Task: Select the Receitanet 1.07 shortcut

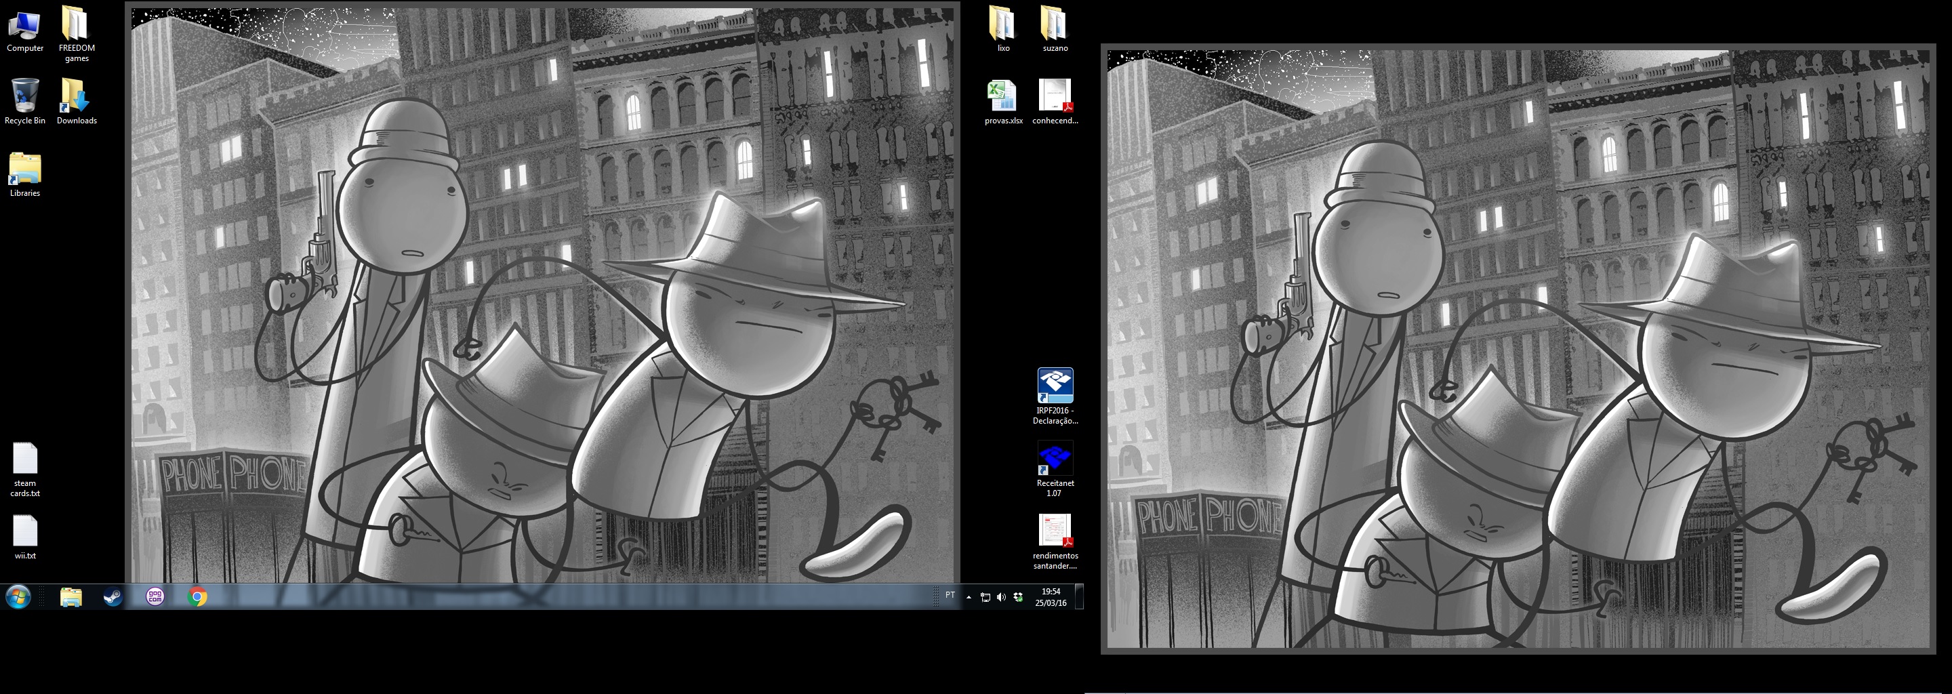Action: pyautogui.click(x=1055, y=469)
